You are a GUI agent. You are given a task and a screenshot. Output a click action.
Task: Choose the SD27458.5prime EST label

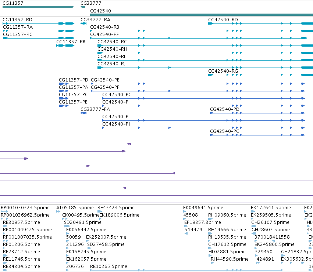coord(106,245)
